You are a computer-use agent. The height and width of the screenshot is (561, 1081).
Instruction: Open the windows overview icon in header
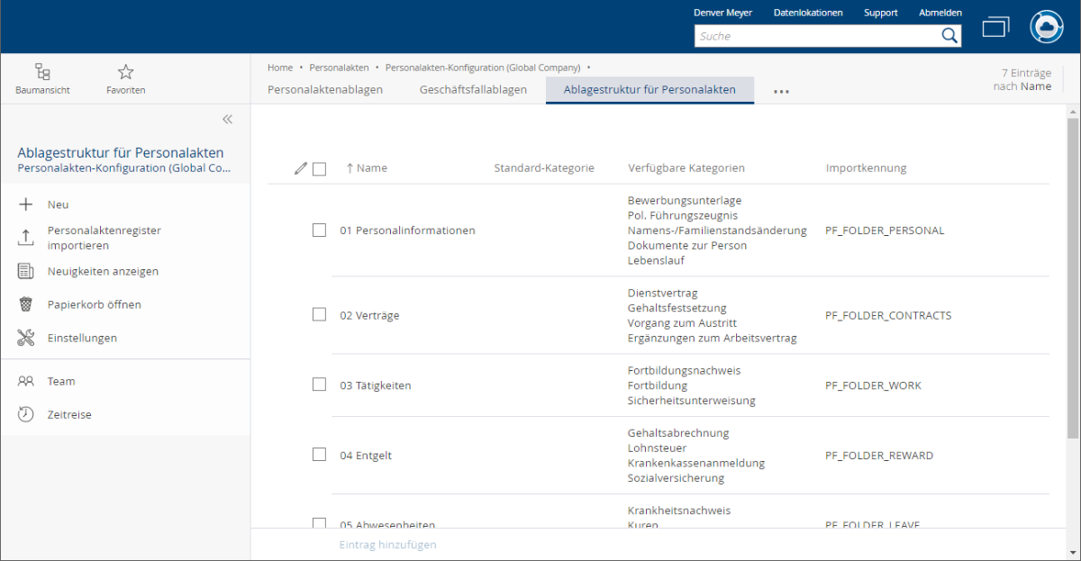point(995,27)
